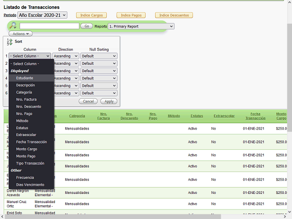Click first row '01-ENE-2021' date cell
This screenshot has width=292, height=219.
click(x=254, y=129)
